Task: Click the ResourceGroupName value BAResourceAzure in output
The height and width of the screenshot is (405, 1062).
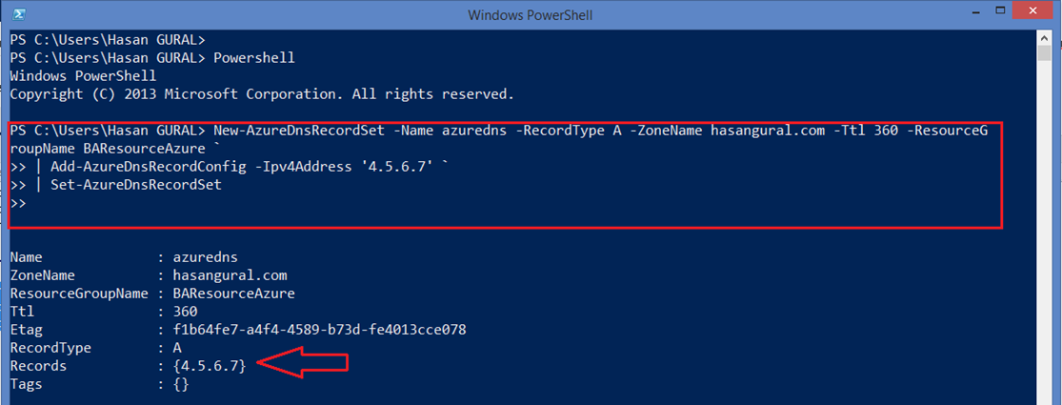Action: pyautogui.click(x=233, y=294)
